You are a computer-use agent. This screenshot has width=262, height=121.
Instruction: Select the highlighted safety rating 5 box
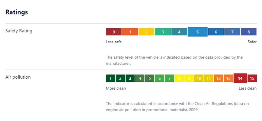[x=197, y=32]
